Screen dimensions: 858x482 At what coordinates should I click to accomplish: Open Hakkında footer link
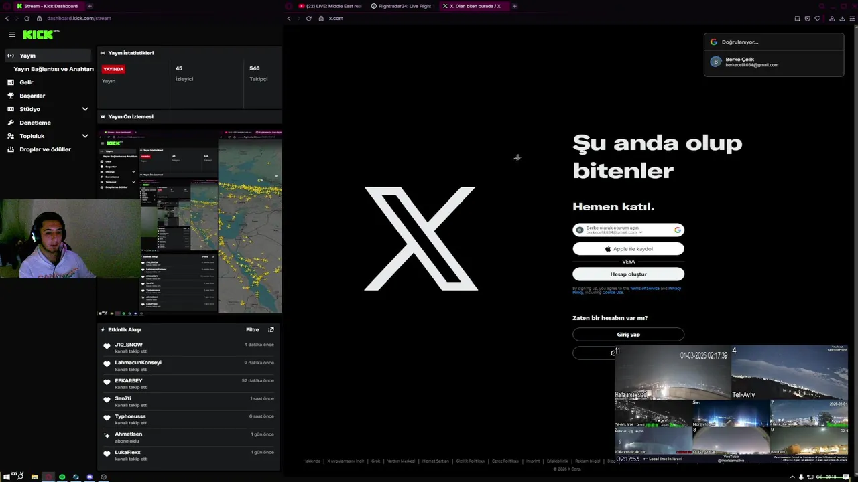(312, 461)
